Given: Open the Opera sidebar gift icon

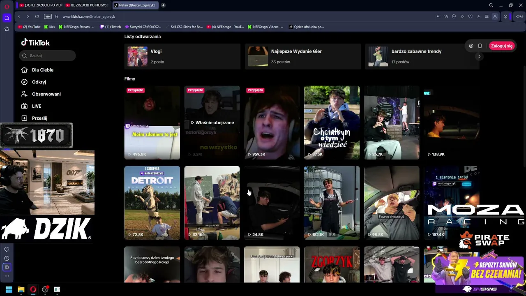Looking at the screenshot, I should (7, 267).
